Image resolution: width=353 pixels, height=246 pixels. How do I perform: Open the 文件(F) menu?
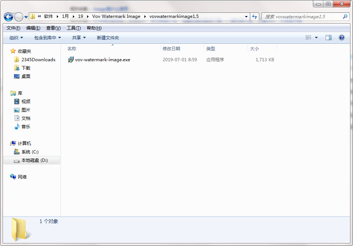coord(13,28)
